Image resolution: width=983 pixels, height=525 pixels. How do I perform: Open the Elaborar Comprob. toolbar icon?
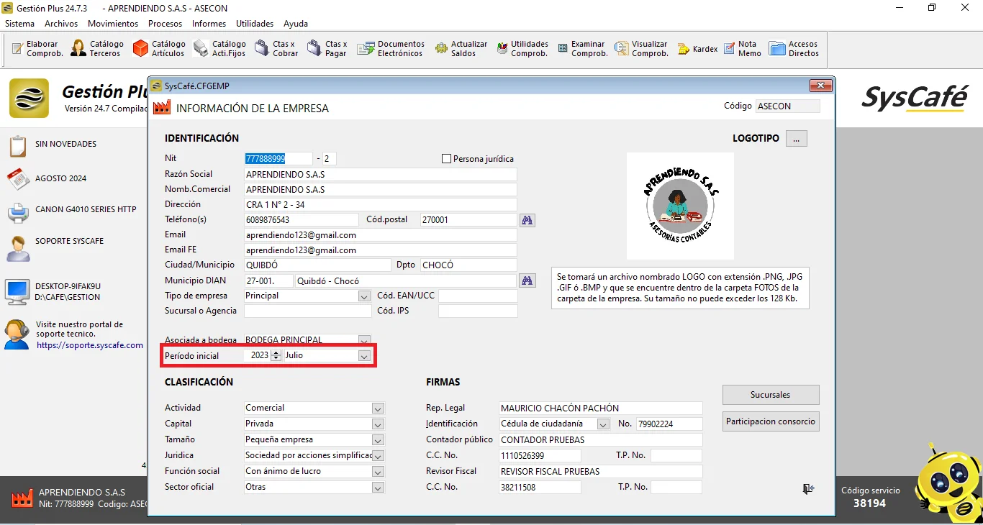38,49
